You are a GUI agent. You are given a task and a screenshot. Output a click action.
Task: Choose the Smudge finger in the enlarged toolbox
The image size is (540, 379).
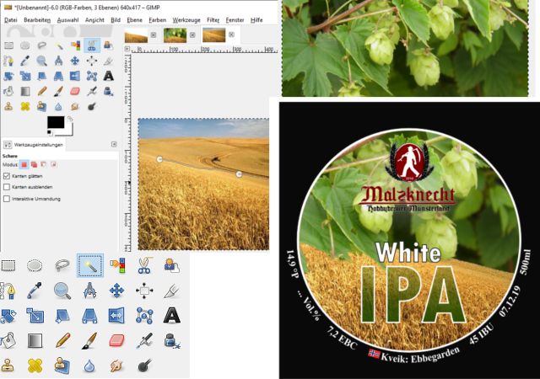(116, 366)
